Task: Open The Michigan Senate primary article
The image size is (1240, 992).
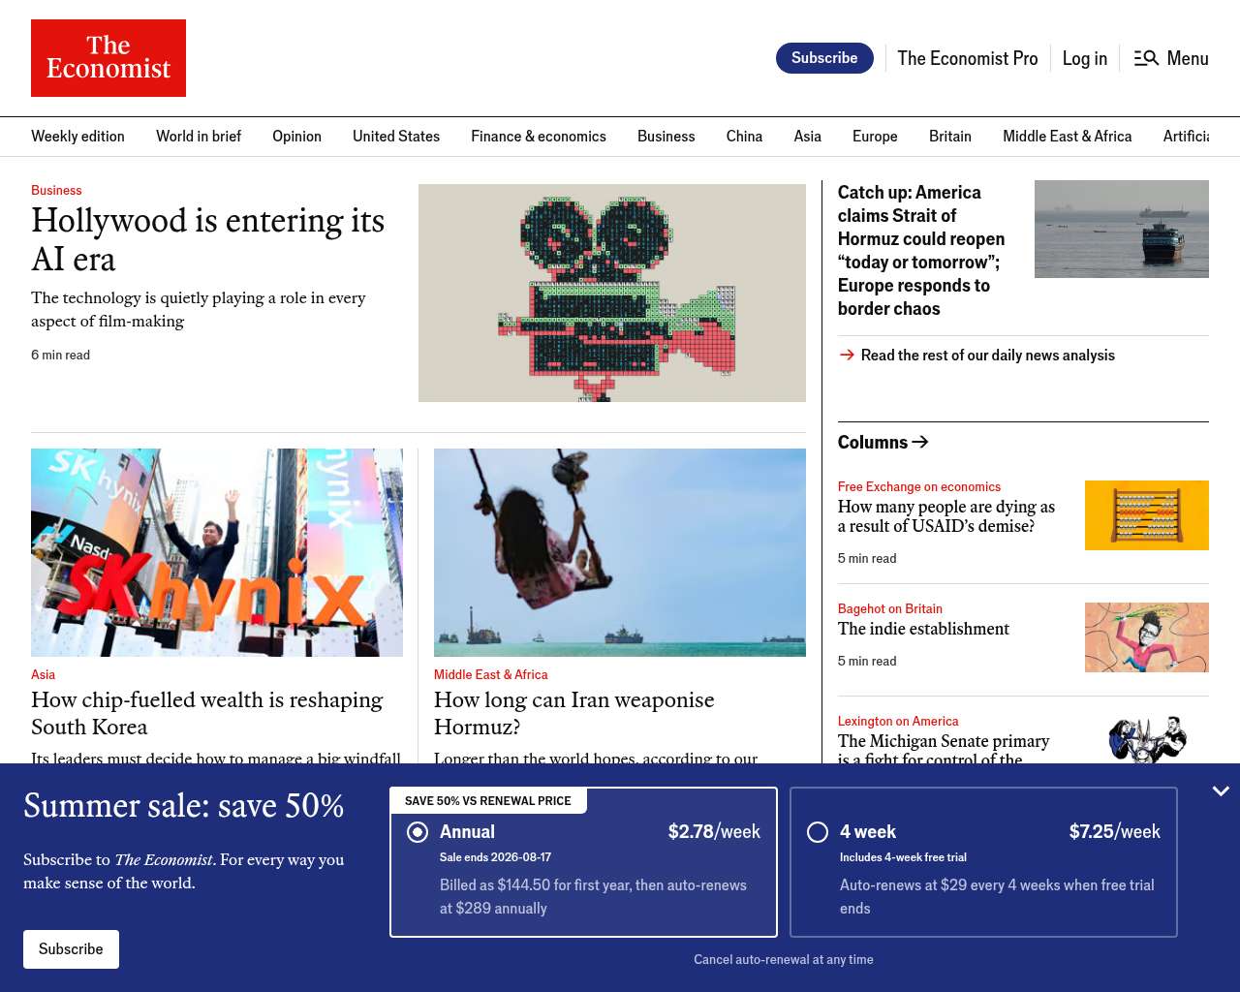Action: click(x=944, y=748)
